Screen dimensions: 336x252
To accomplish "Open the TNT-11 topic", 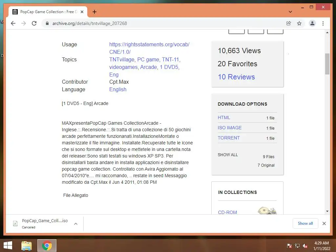I will coord(171,60).
